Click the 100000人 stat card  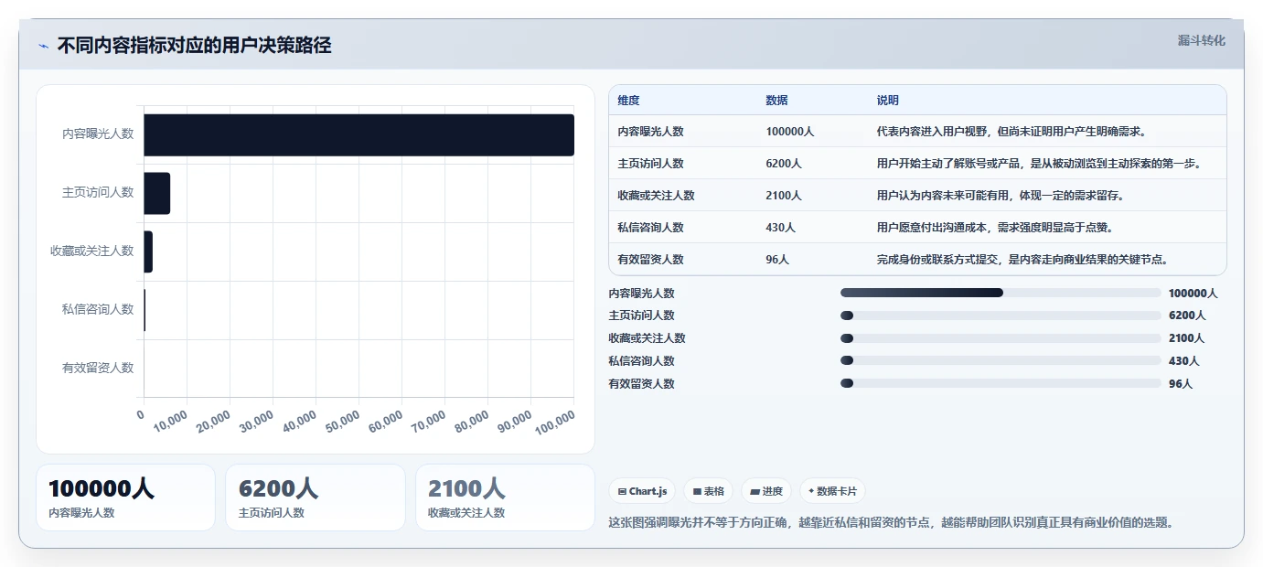[125, 497]
